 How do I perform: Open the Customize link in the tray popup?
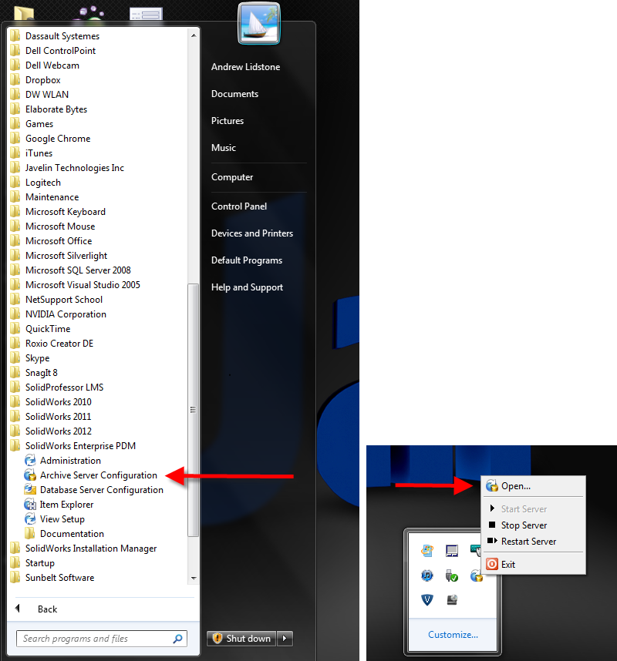[453, 634]
